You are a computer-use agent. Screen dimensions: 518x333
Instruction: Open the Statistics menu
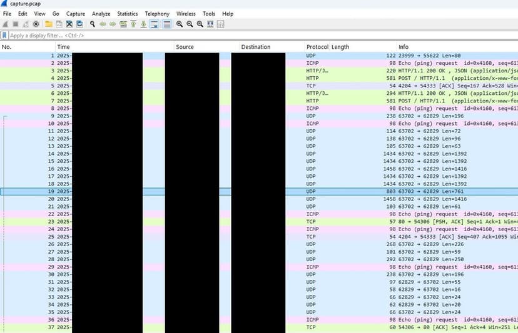[x=127, y=14]
